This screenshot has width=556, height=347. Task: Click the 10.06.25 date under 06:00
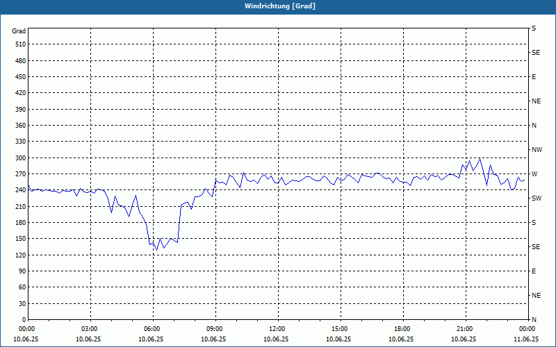(x=151, y=339)
